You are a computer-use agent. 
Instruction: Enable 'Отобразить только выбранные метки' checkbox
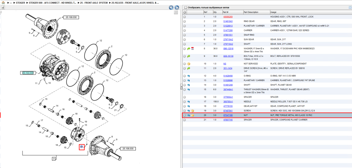click(185, 7)
